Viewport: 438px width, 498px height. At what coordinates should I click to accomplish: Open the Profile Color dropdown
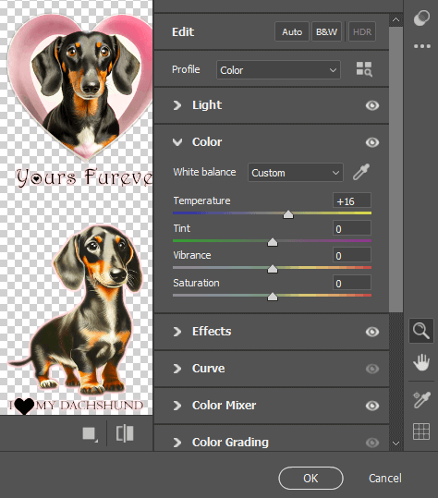coord(278,70)
